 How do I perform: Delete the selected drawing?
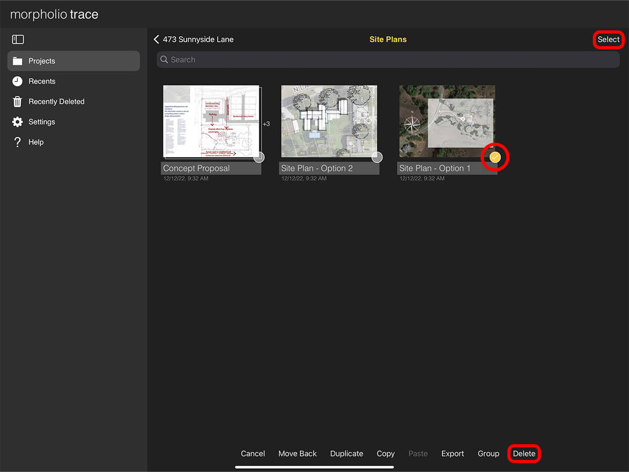[524, 453]
